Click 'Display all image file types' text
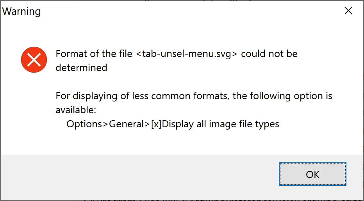 [221, 124]
